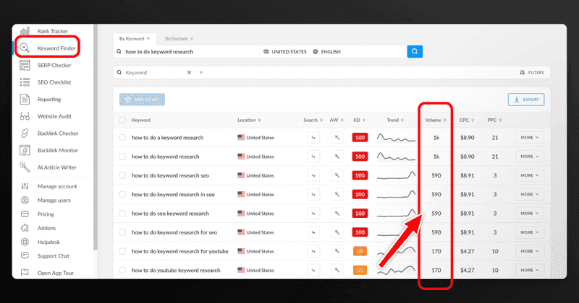Open the ENGLISH language selector
The width and height of the screenshot is (579, 303).
click(x=337, y=52)
